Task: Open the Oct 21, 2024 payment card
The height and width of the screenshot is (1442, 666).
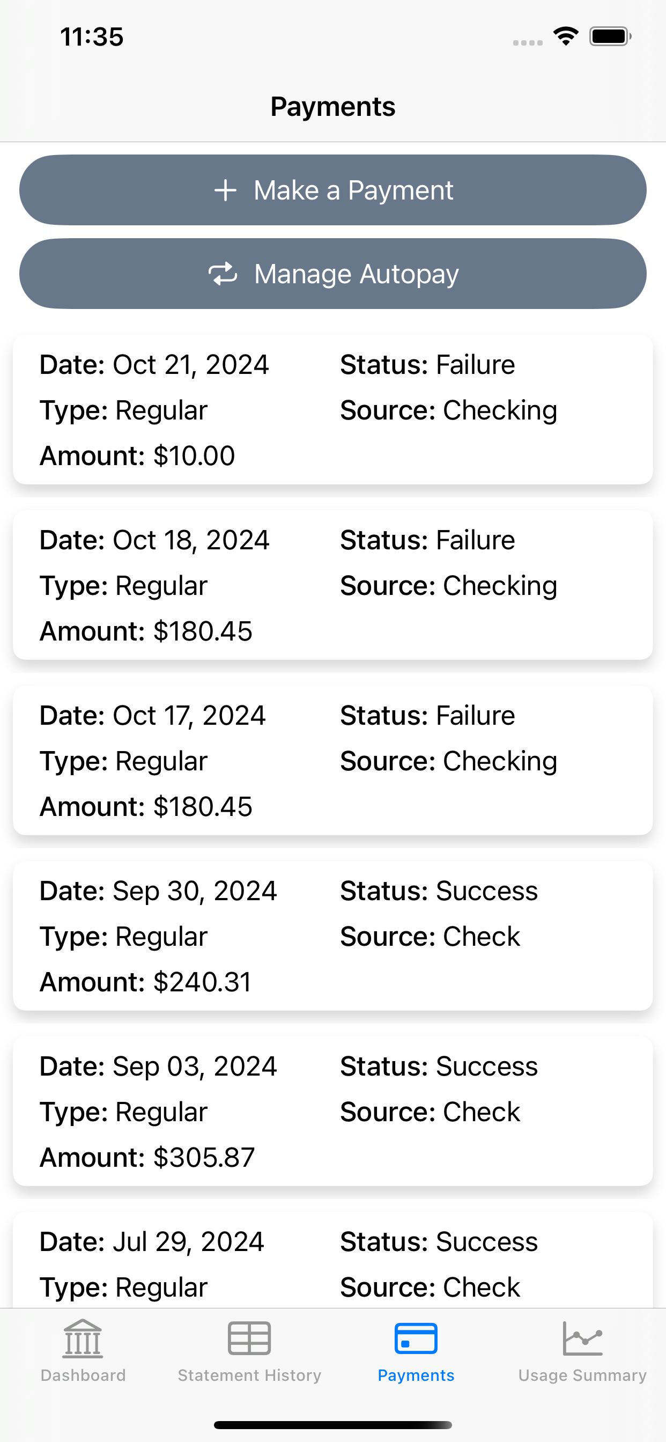Action: tap(333, 410)
